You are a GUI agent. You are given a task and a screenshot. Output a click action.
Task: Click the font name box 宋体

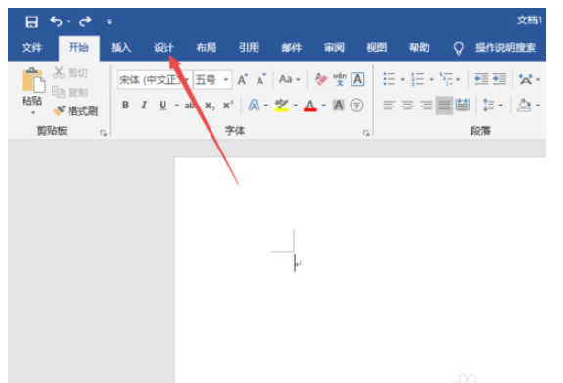[x=154, y=79]
